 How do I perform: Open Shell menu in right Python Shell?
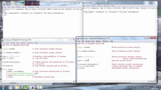click(x=88, y=6)
